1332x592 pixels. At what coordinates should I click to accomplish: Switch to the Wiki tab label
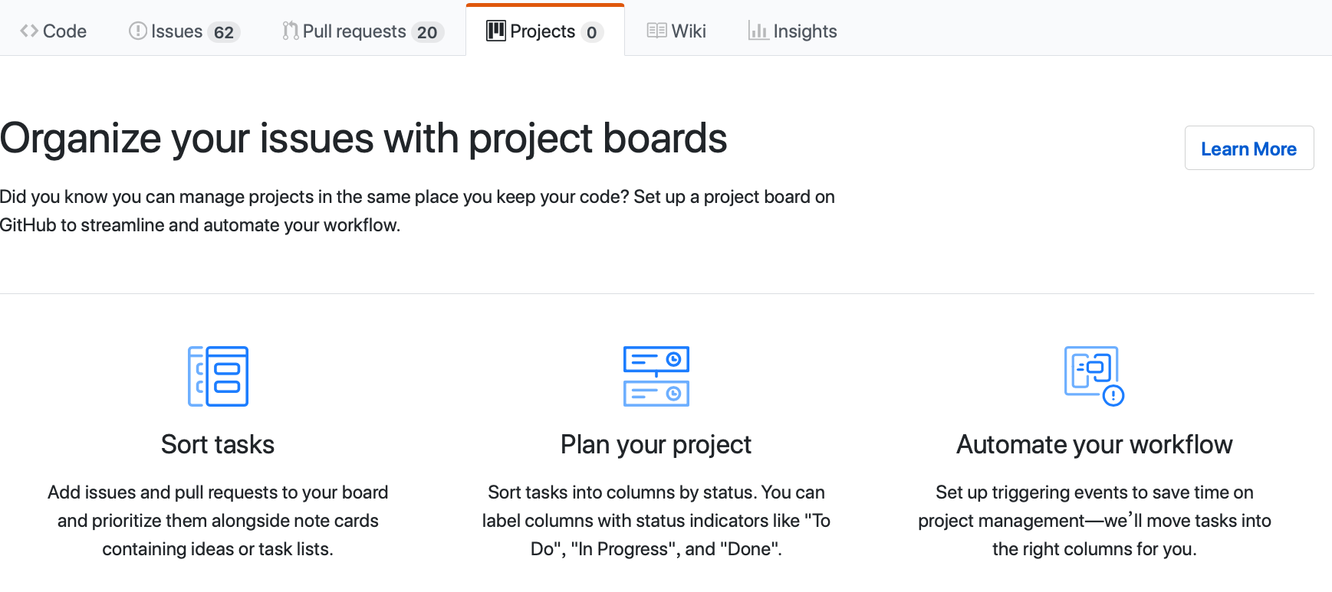pyautogui.click(x=689, y=31)
